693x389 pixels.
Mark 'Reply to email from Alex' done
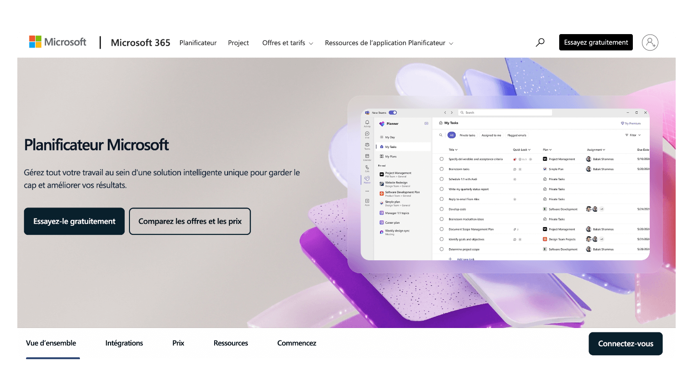click(442, 199)
